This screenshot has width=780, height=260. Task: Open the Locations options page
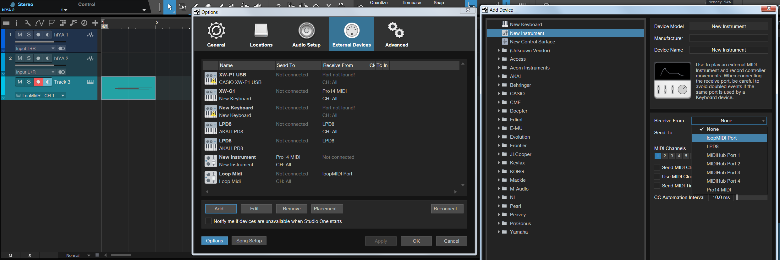(x=261, y=34)
